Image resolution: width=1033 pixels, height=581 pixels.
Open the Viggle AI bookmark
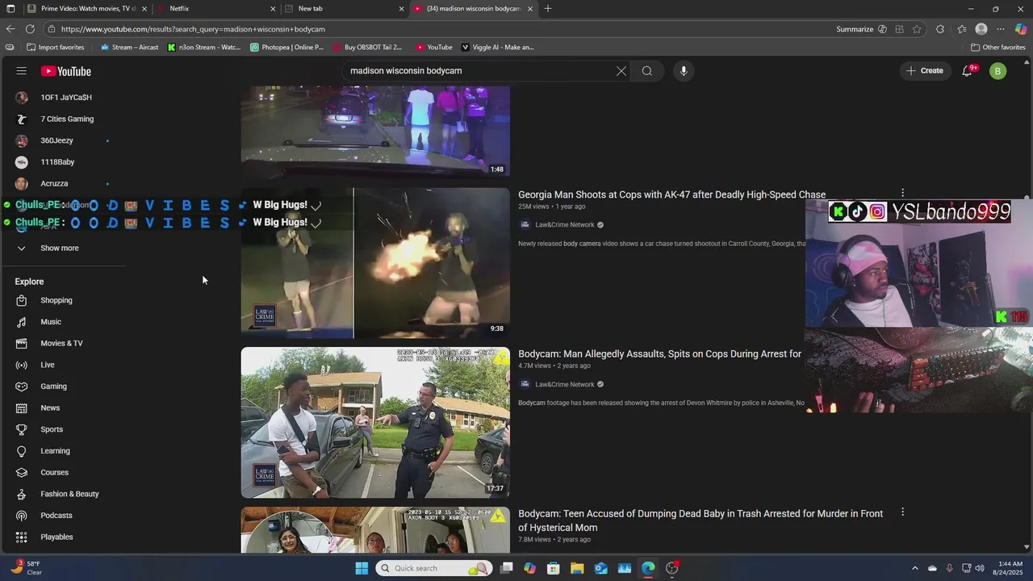[496, 48]
